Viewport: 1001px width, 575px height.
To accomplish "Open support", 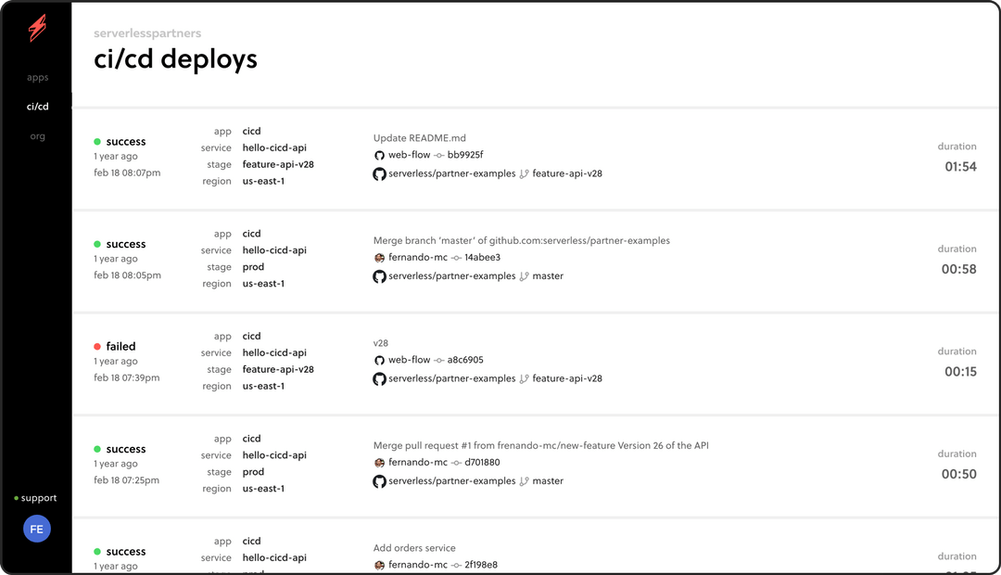I will (x=37, y=497).
